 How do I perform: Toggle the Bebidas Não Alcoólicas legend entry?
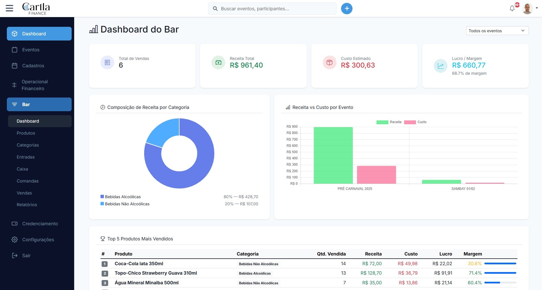(127, 204)
